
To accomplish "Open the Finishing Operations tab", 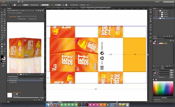I will coord(13,77).
